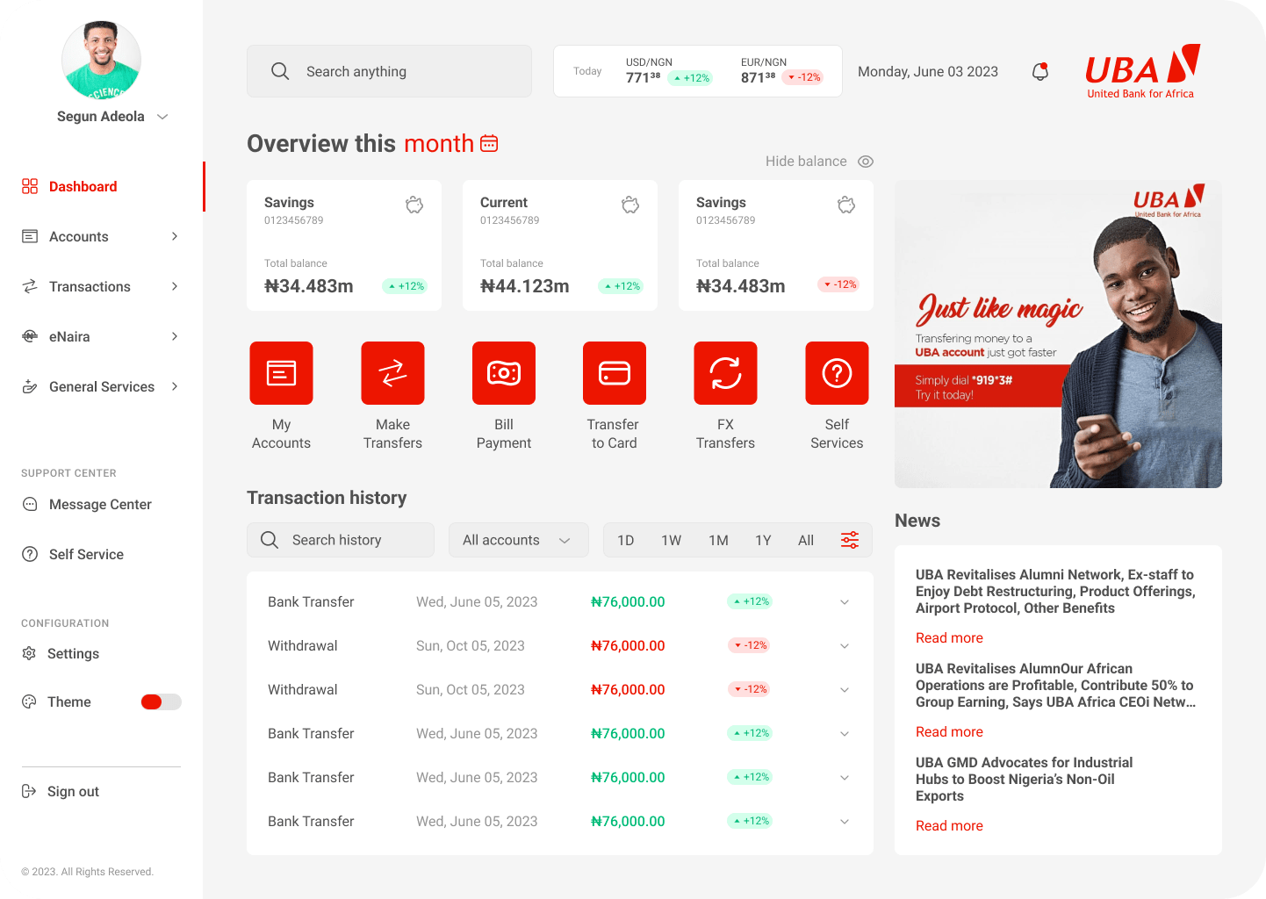This screenshot has height=899, width=1266.
Task: Click USD/NGN rate 771
Action: 643,77
